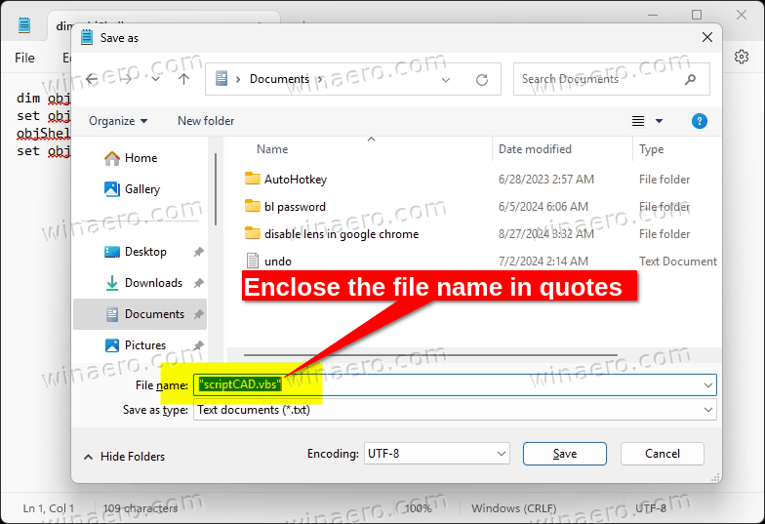Open the Encoding UTF-8 dropdown

437,454
